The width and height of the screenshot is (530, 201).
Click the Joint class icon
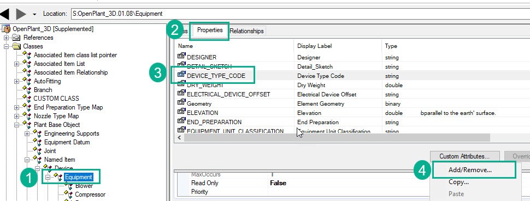[x=38, y=151]
